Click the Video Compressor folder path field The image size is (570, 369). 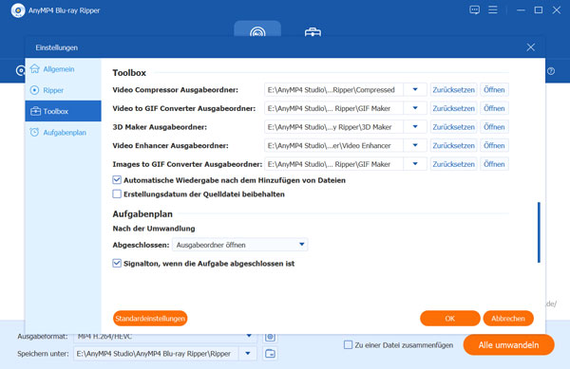tap(333, 89)
